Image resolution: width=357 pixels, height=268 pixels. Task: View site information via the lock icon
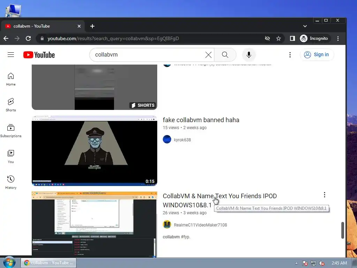tap(42, 38)
